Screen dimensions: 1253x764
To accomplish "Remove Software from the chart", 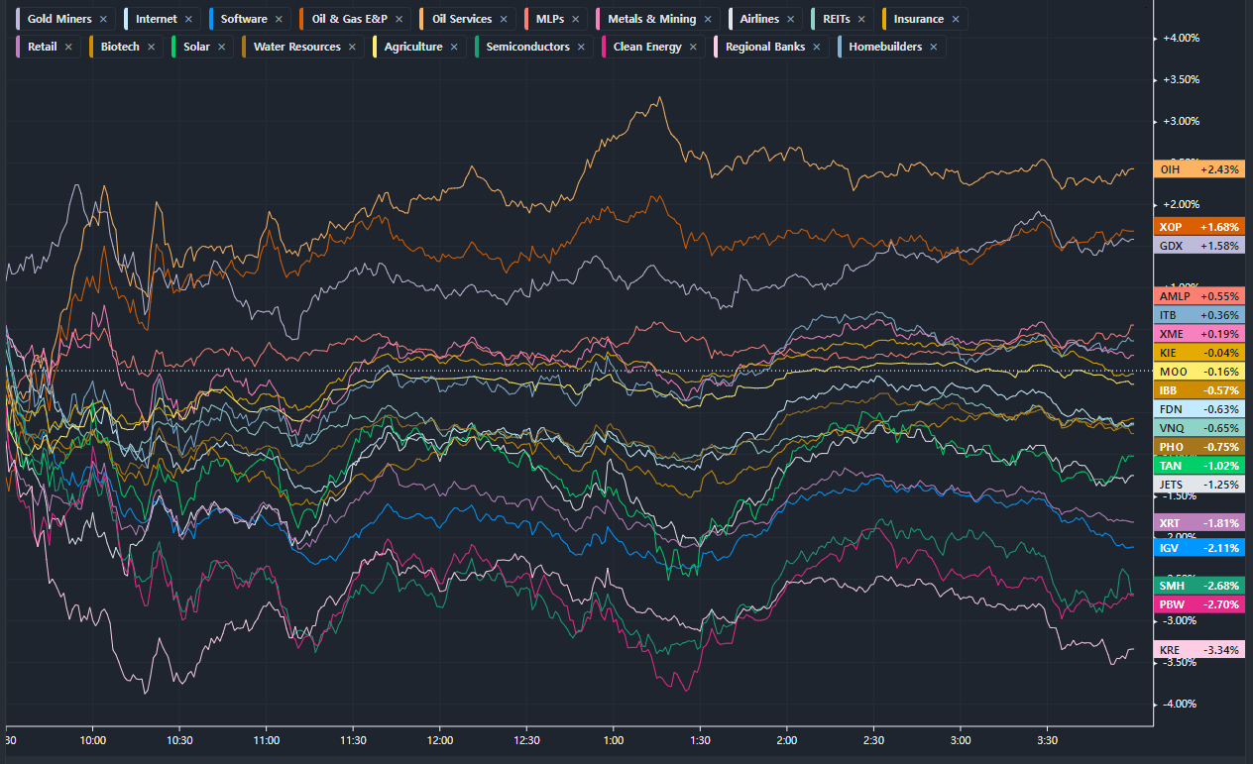I will point(279,19).
